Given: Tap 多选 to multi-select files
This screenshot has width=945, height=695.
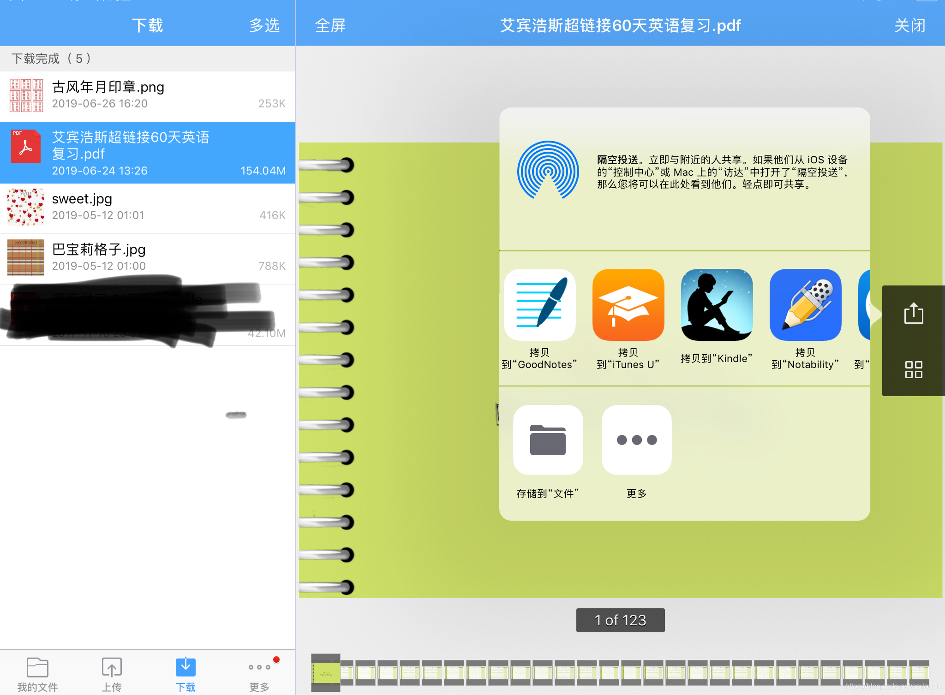Looking at the screenshot, I should tap(264, 25).
